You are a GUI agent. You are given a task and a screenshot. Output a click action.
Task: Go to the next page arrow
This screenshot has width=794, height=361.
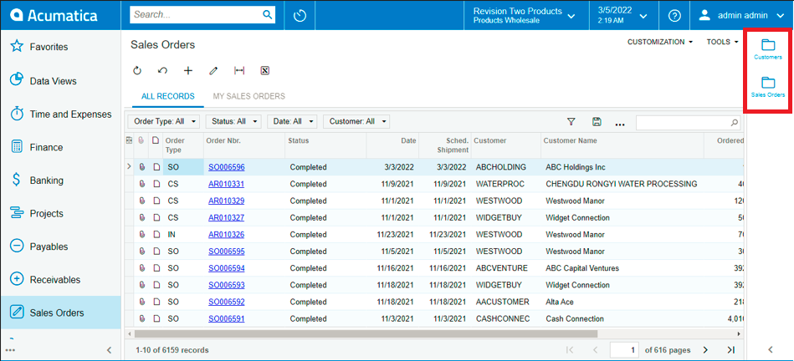tap(704, 350)
